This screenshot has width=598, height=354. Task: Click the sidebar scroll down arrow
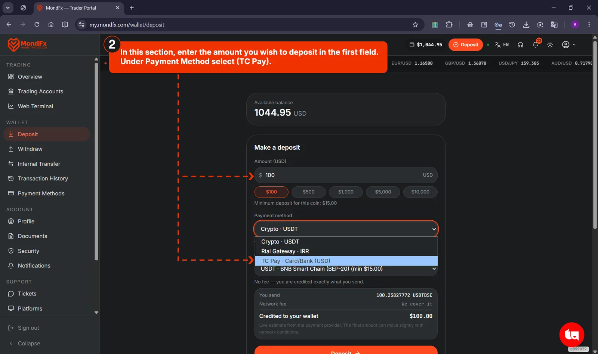point(96,313)
